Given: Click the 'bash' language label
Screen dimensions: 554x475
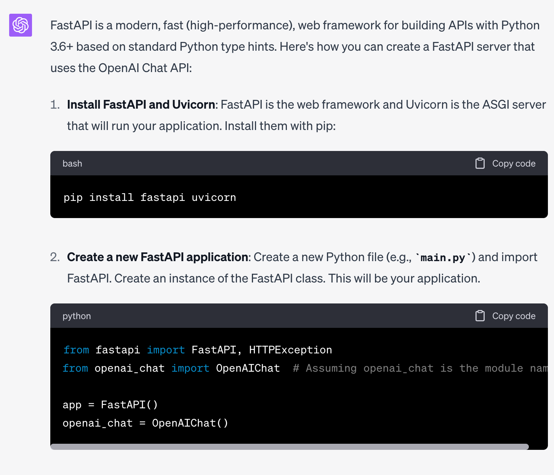Looking at the screenshot, I should tap(72, 164).
